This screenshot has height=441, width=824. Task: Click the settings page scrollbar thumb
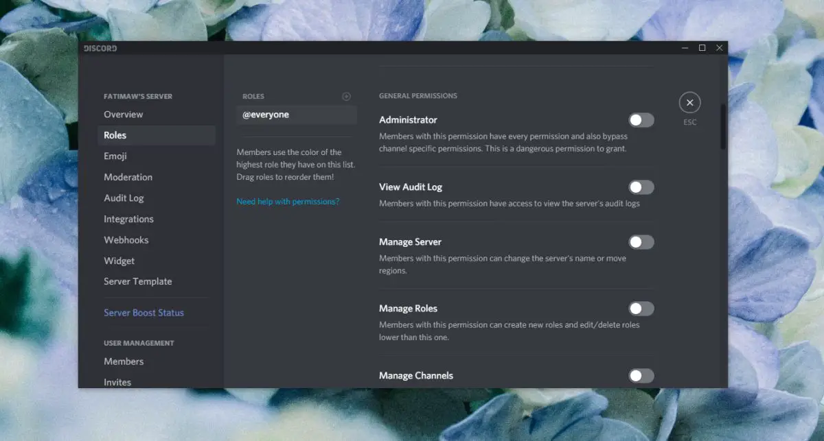point(723,126)
